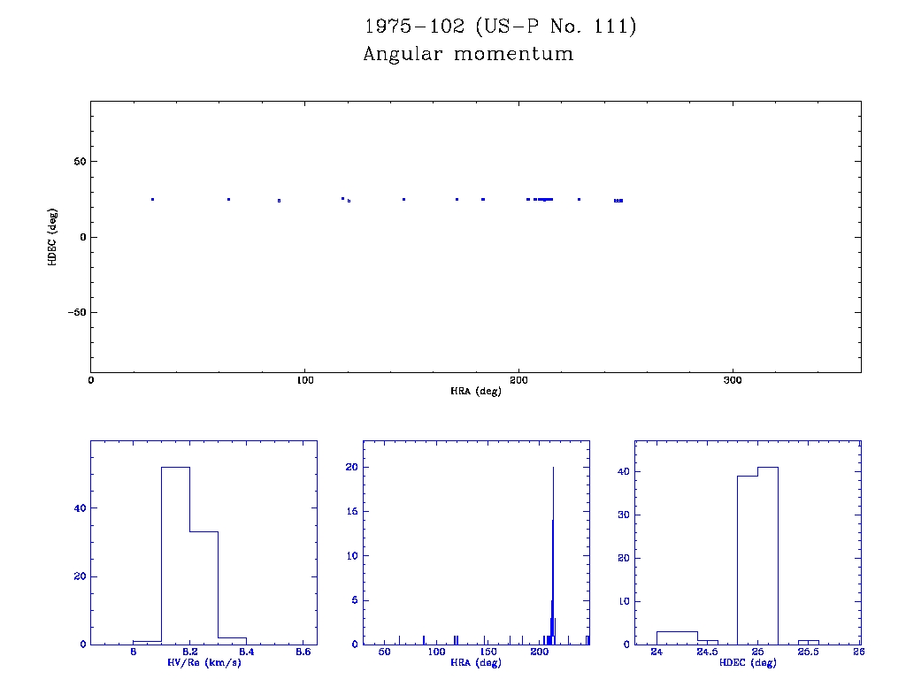
Task: Click the 'HDEC (deg)' label under right histogram
Action: pos(748,662)
